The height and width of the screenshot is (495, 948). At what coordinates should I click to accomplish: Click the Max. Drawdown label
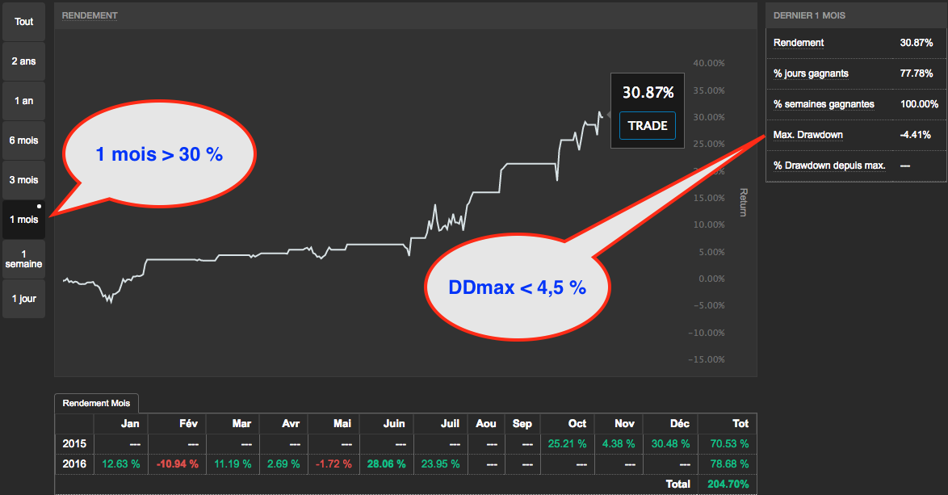(807, 135)
